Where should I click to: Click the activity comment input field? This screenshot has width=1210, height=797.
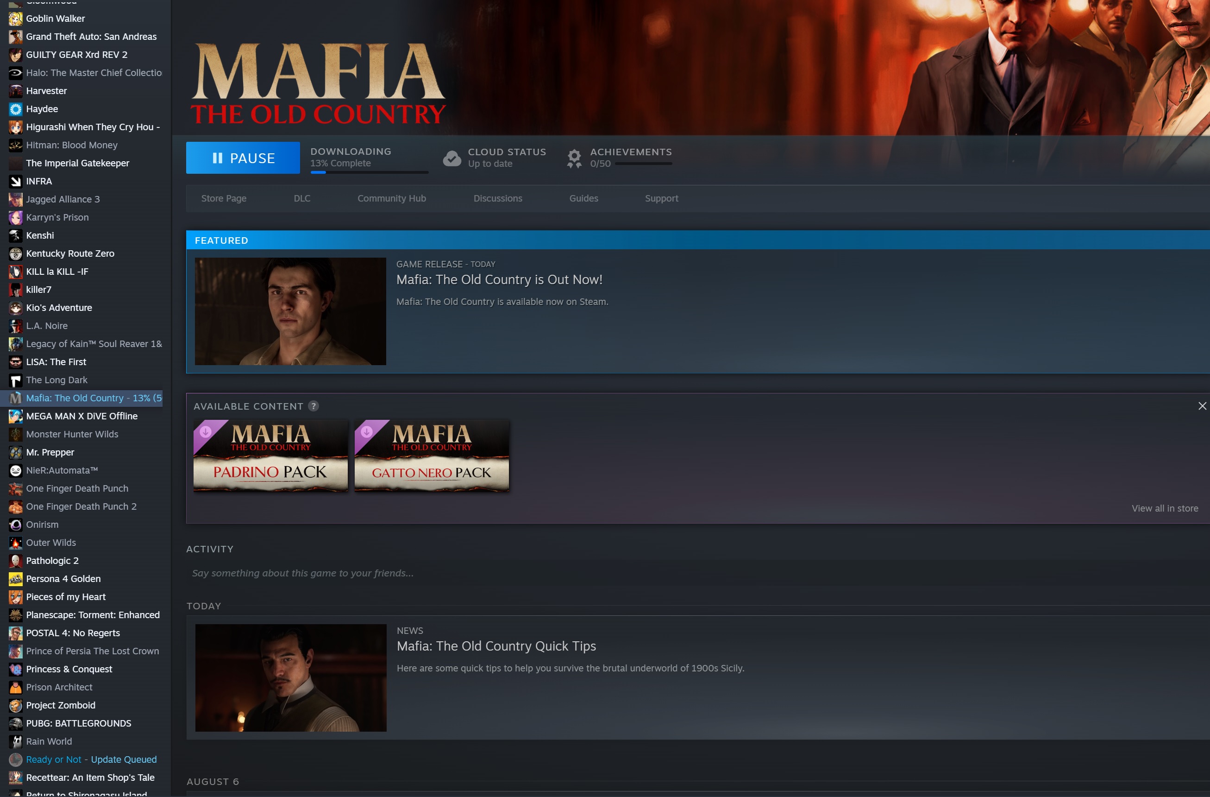point(697,573)
